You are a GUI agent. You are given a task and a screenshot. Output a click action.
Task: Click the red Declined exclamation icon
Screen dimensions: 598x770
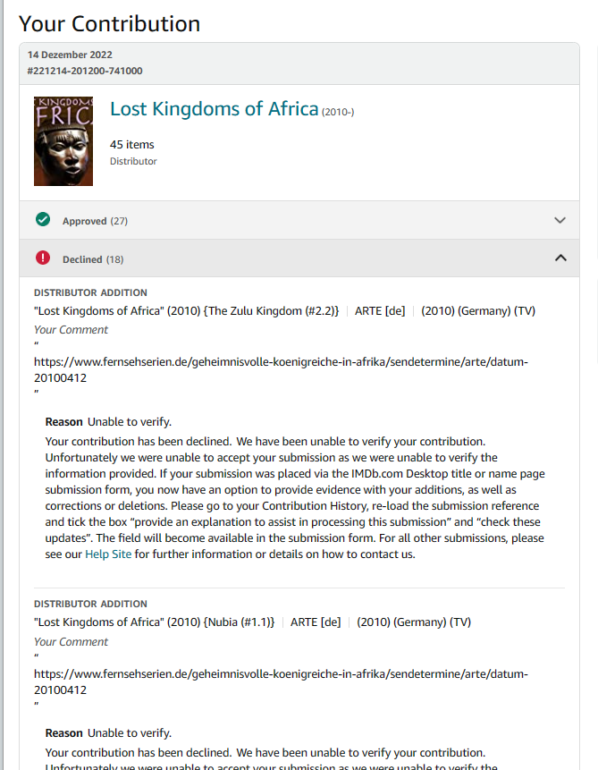point(42,258)
